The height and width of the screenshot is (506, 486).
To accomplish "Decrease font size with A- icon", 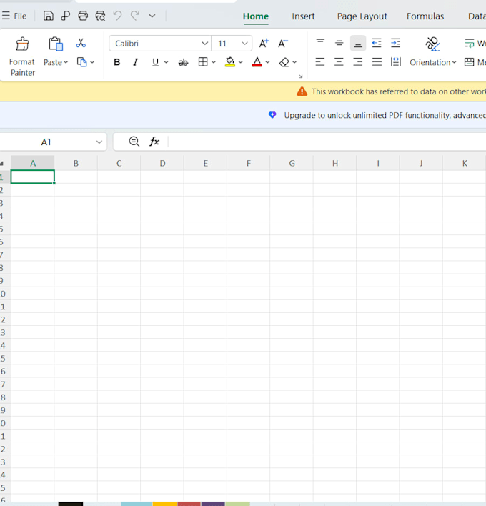I will click(x=283, y=44).
